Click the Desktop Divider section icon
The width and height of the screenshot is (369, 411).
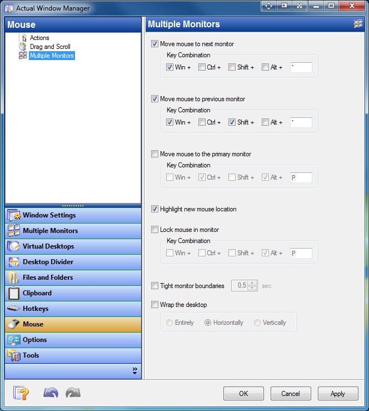[14, 262]
